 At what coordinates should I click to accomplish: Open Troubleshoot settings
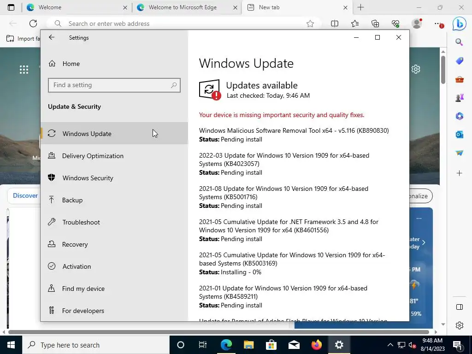pos(114,222)
